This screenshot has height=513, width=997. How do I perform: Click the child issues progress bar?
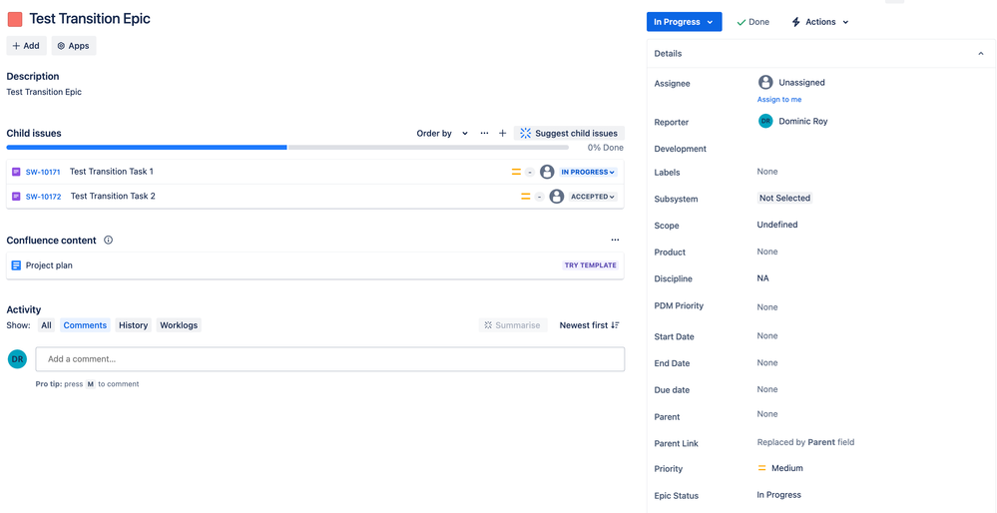coord(287,148)
